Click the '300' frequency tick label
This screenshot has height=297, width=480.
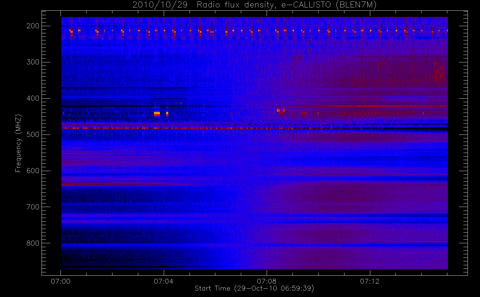tap(33, 62)
